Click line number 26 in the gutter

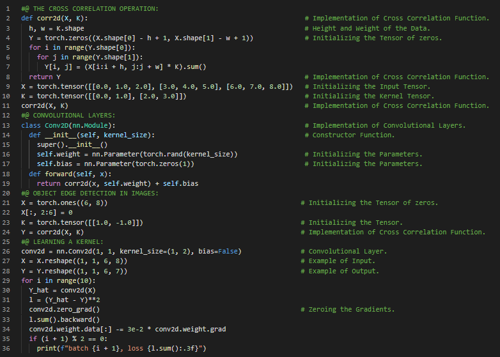(x=8, y=252)
